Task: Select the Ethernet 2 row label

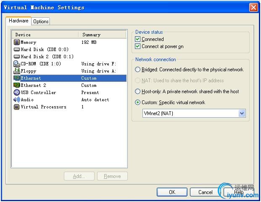Action: 33,85
